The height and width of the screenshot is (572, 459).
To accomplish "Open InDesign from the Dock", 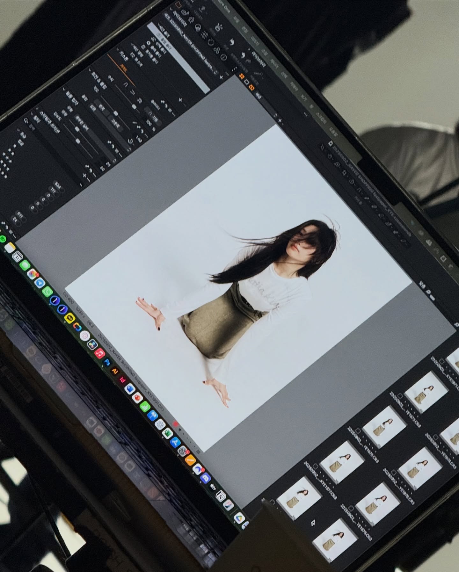I will click(x=122, y=380).
